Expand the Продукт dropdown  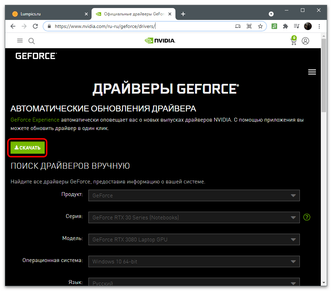(x=194, y=196)
